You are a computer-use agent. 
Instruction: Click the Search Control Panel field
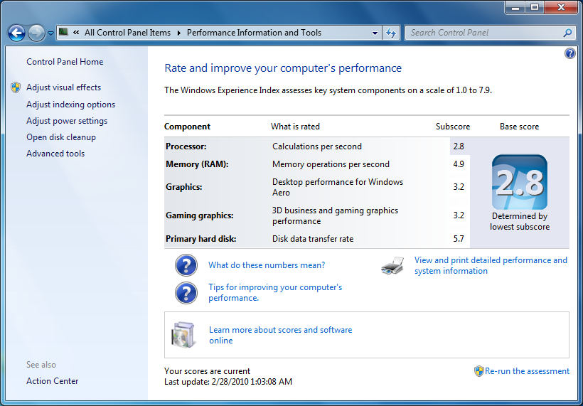click(489, 33)
